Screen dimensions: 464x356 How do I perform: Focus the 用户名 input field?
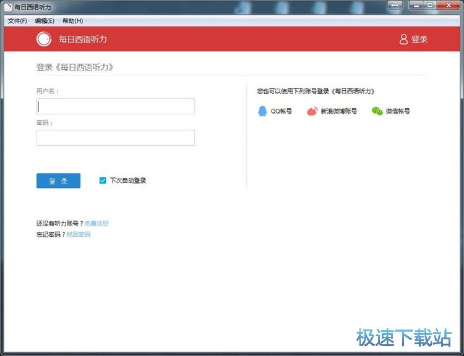pos(116,106)
